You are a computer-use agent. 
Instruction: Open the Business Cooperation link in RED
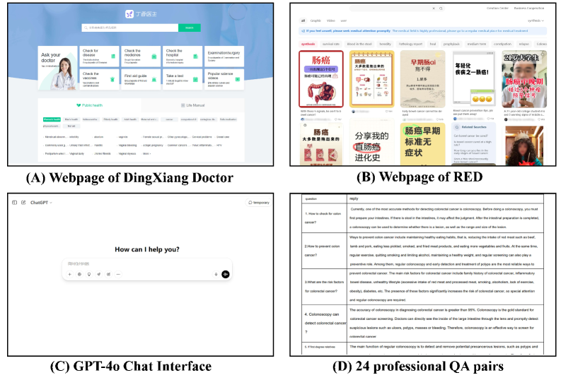[x=529, y=8]
